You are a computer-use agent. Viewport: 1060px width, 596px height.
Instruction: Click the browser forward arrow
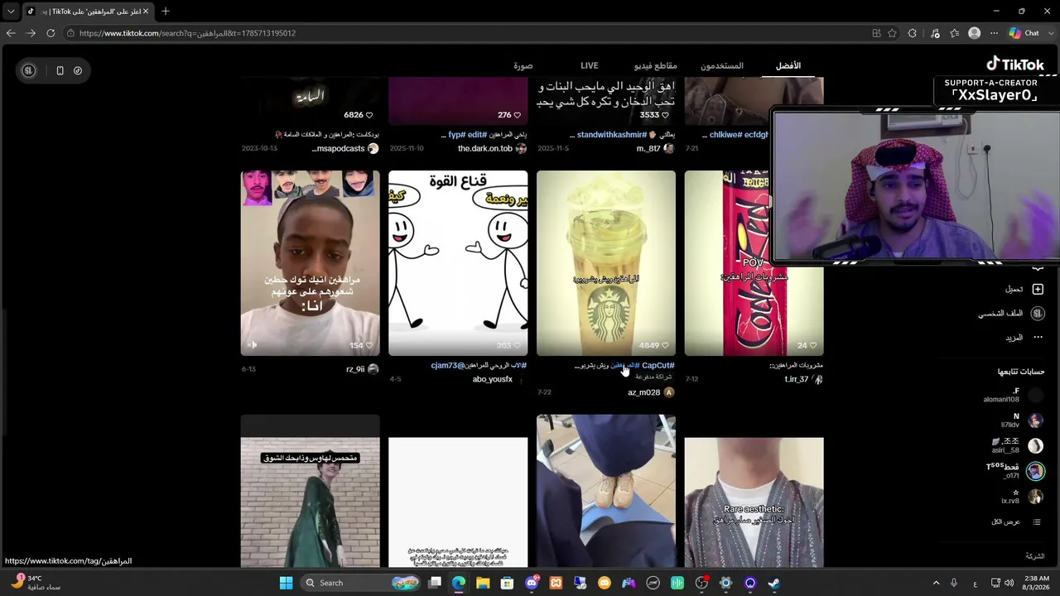(x=31, y=33)
